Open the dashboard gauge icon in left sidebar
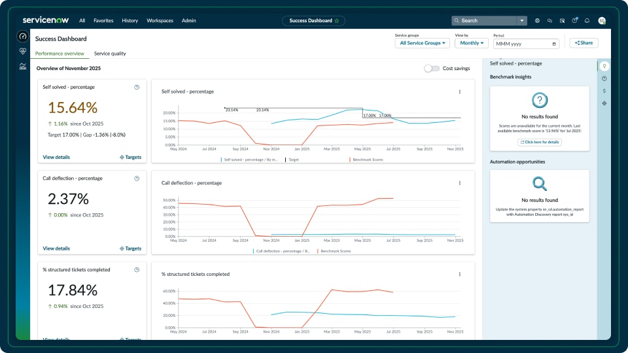This screenshot has width=628, height=353. click(x=23, y=37)
